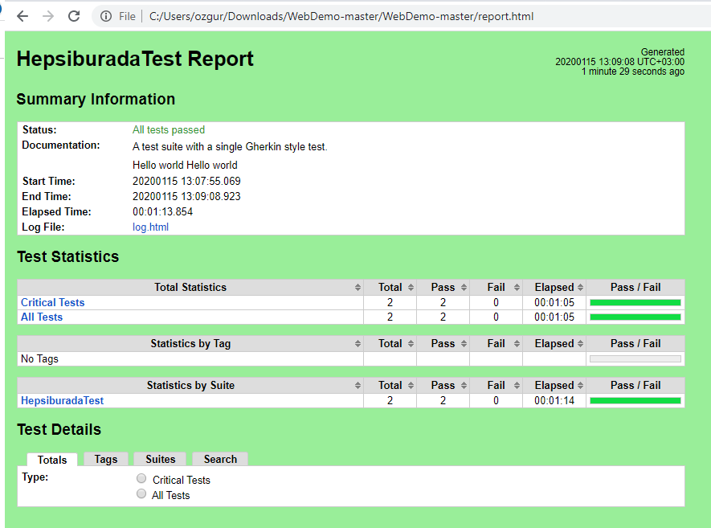Sort Total Statistics by Elapsed column

coord(554,287)
